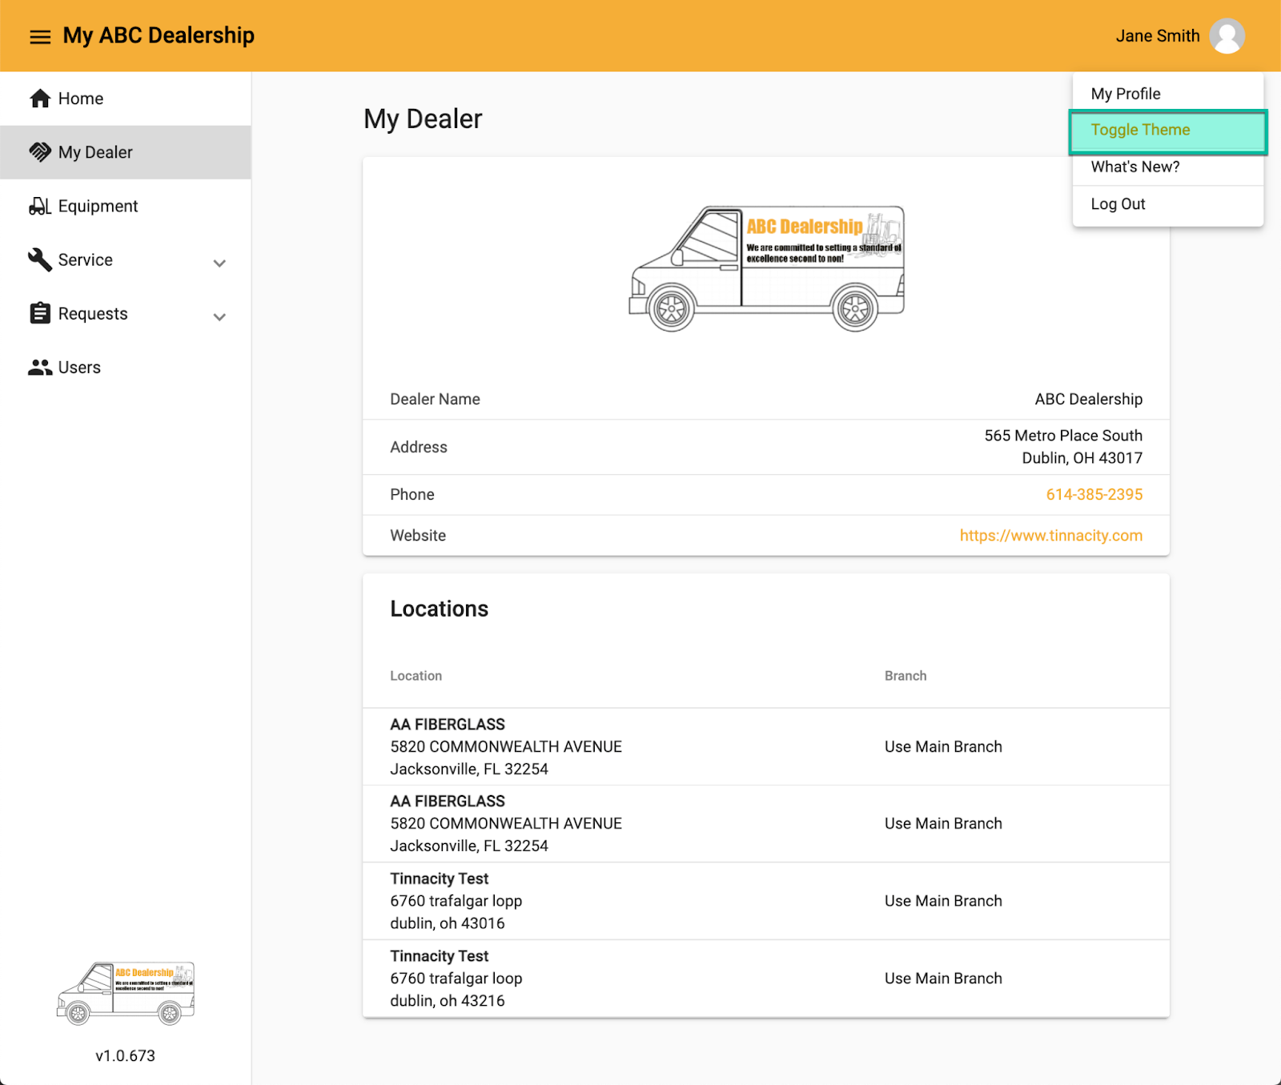Click the large ABC Dealership van logo
Viewport: 1281px width, 1085px height.
click(766, 268)
